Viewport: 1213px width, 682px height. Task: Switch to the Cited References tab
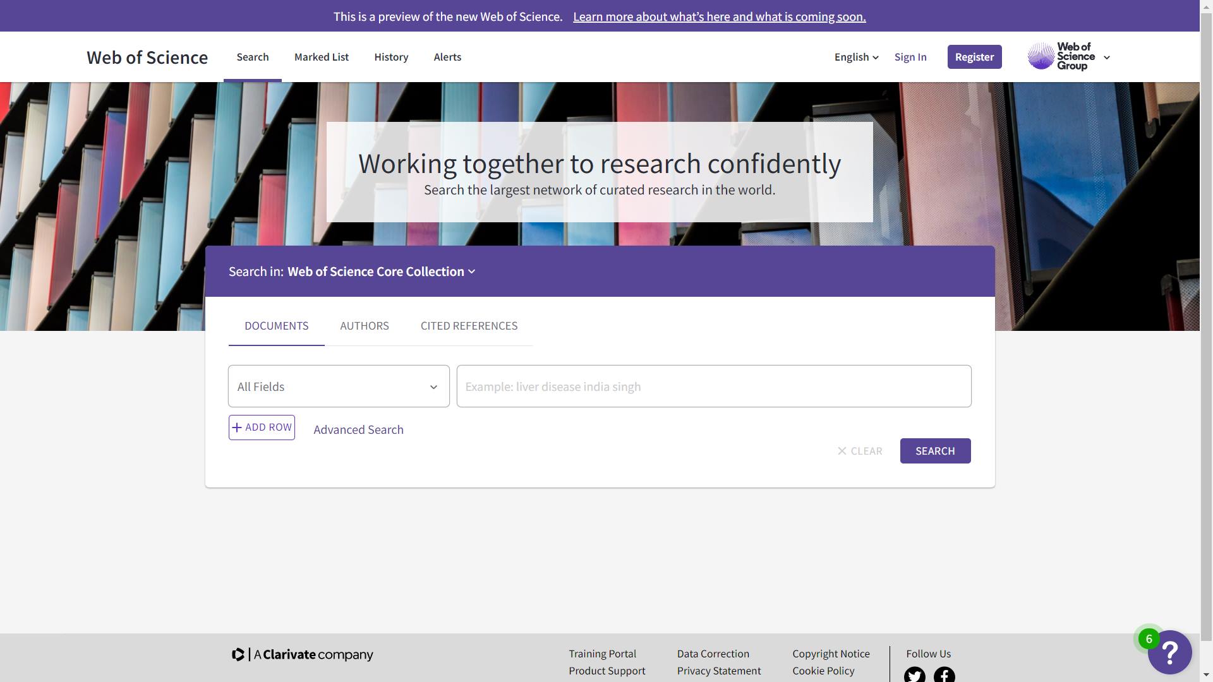click(469, 326)
